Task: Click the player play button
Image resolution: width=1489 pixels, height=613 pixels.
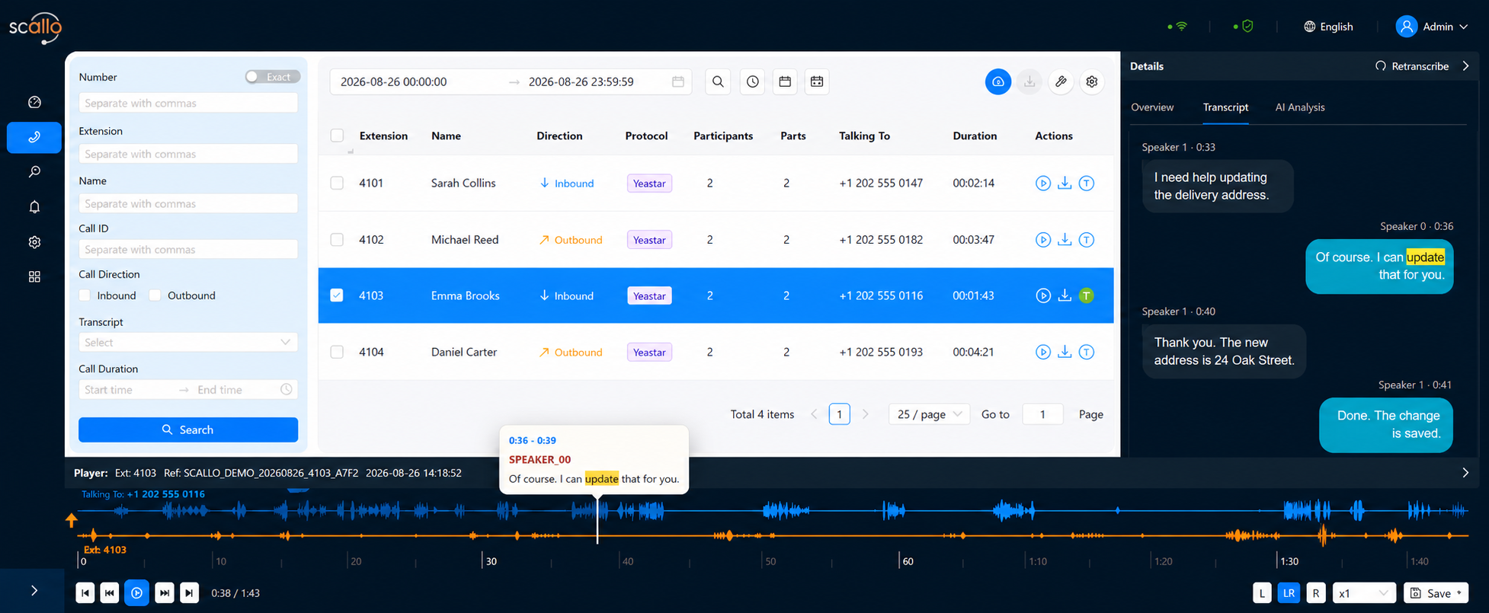Action: 136,593
